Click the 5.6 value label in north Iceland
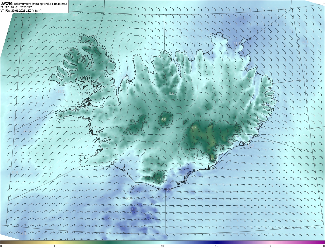Screen dimensions: 325x248 171,94
